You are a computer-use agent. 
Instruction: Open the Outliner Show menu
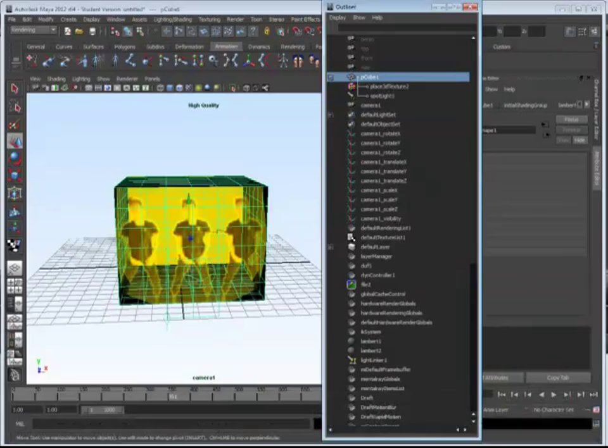[x=359, y=18]
